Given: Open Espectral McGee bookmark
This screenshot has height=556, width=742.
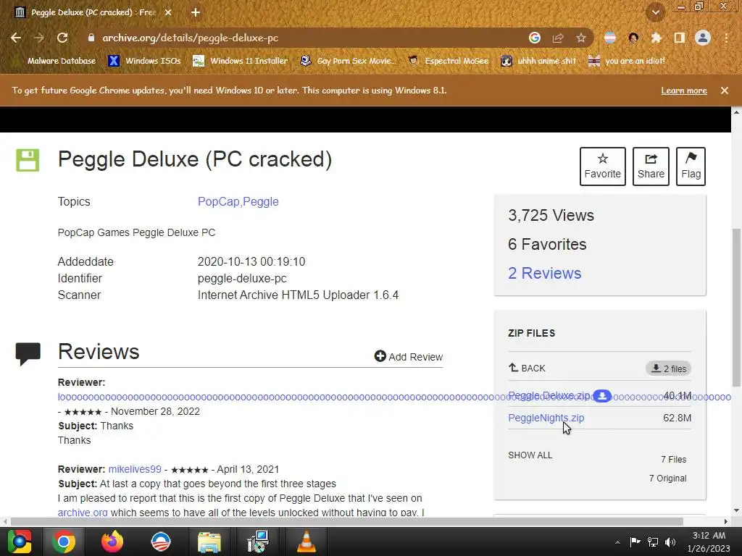Looking at the screenshot, I should click(x=449, y=61).
